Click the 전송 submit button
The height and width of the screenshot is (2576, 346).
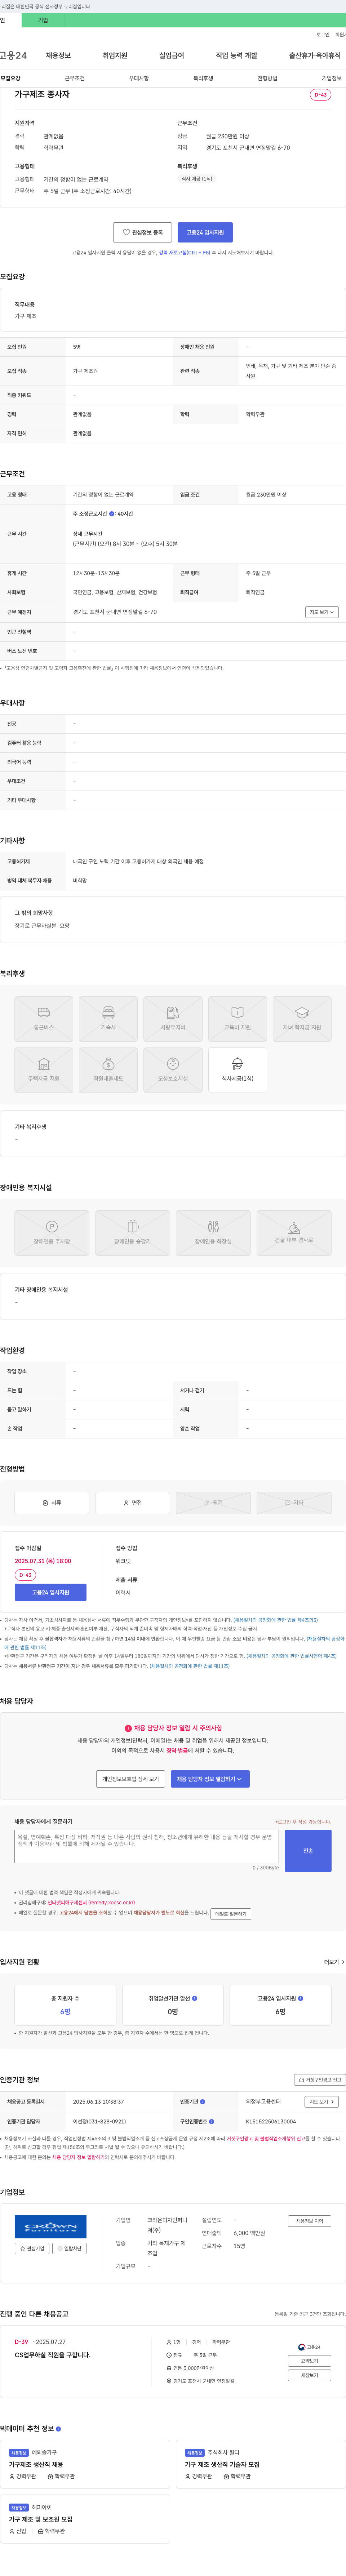pos(308,1851)
